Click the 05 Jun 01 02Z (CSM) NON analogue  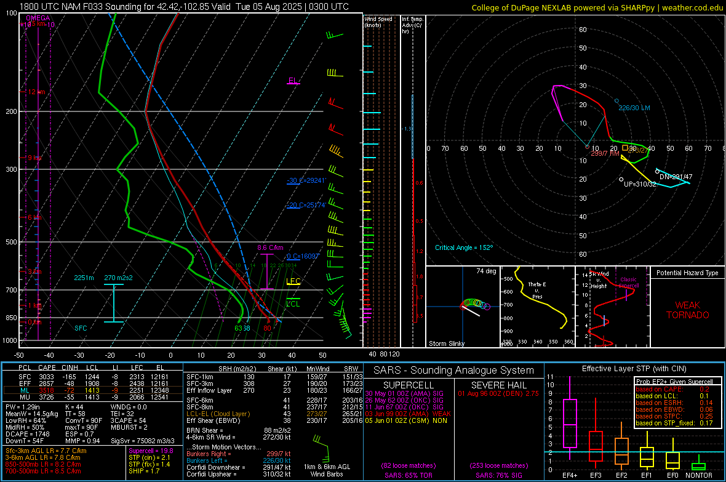(x=405, y=421)
